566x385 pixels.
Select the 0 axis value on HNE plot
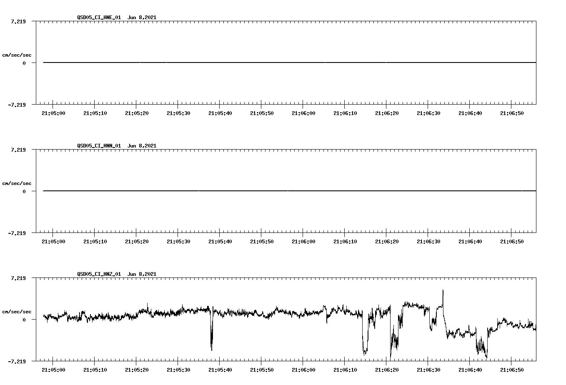tap(24, 63)
